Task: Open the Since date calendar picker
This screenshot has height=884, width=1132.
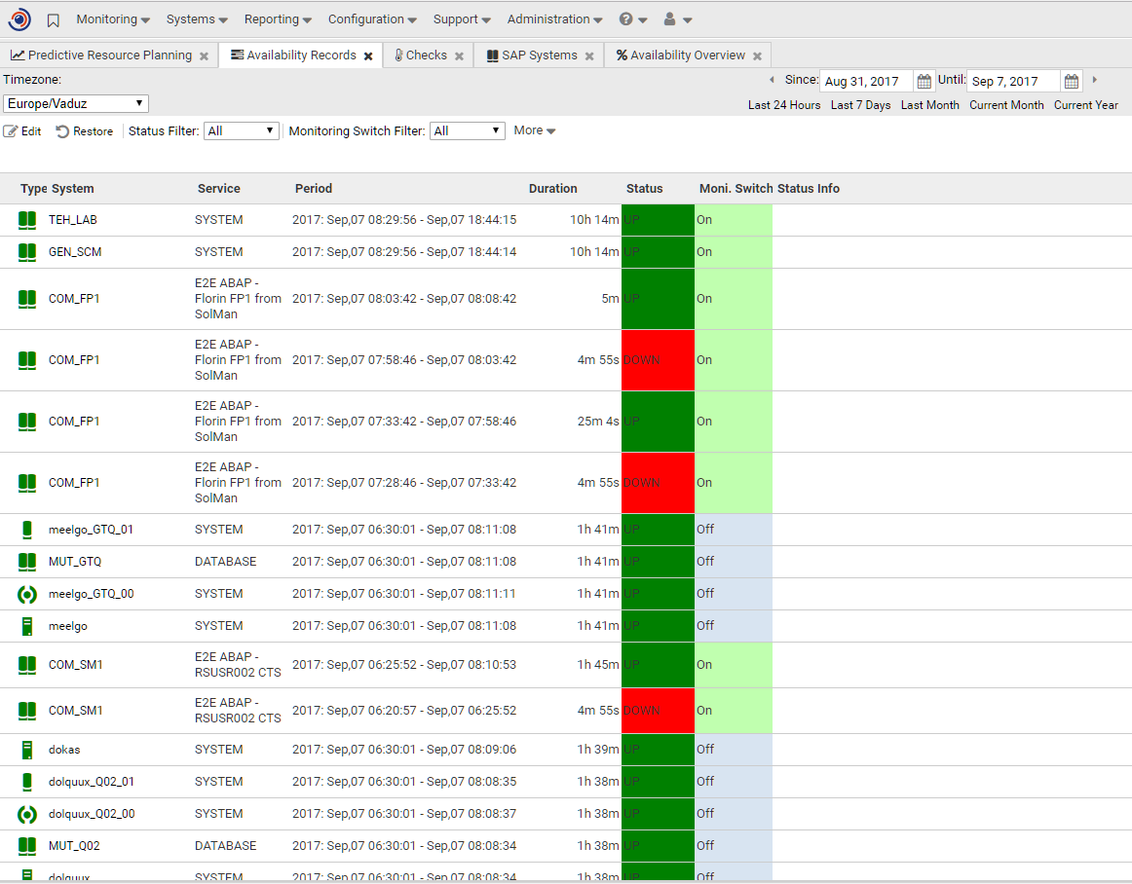Action: [x=924, y=81]
